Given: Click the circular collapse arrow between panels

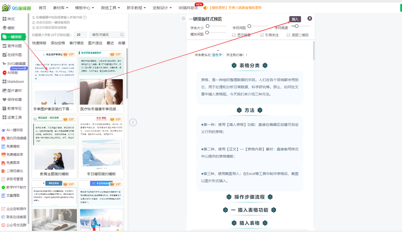Looking at the screenshot, I should coord(133,123).
